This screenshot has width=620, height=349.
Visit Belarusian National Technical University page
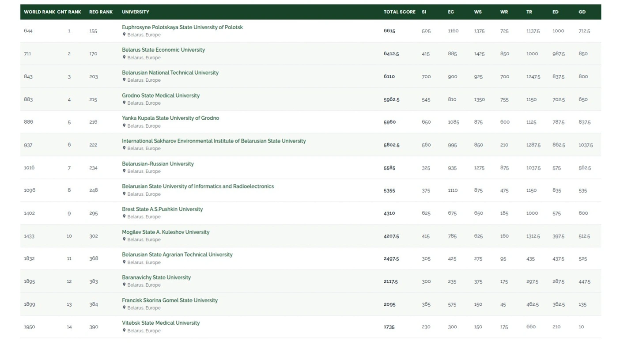tap(170, 73)
